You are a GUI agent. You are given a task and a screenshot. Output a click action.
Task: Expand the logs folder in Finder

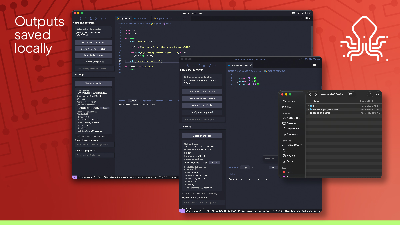[308, 106]
